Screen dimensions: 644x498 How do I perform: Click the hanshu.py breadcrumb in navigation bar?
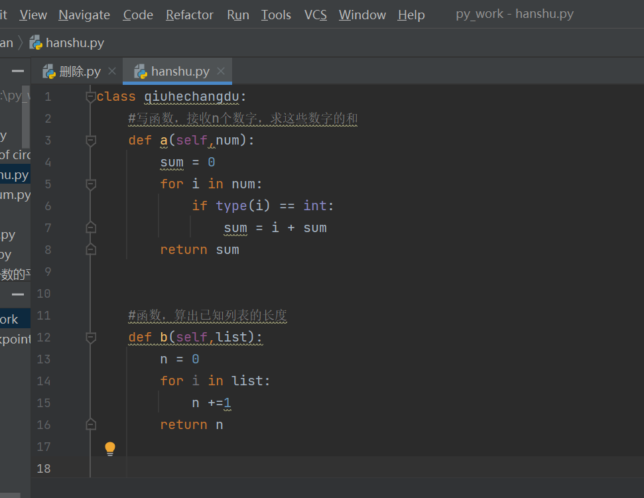[x=75, y=42]
